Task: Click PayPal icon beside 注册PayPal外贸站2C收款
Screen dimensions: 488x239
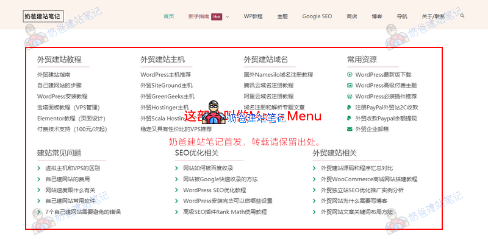Action: [350, 108]
